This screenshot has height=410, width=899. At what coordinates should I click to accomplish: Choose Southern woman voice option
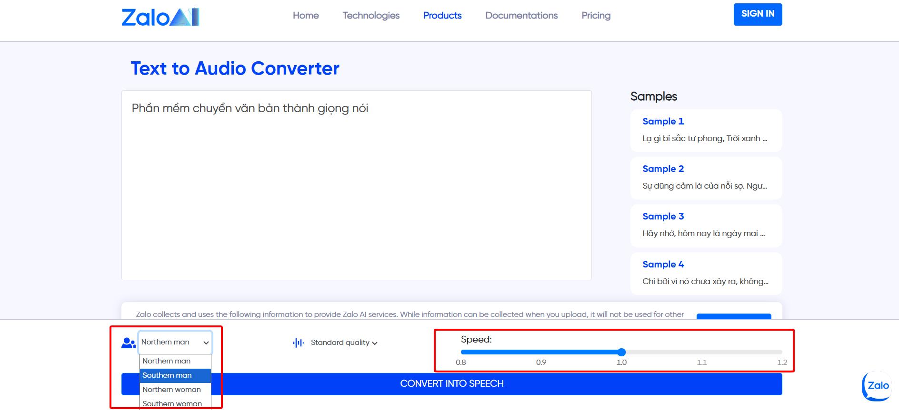pyautogui.click(x=175, y=403)
